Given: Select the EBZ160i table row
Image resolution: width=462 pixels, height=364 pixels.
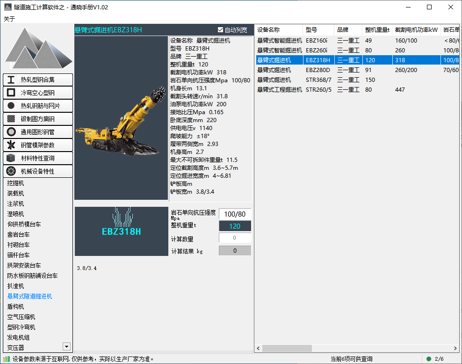Looking at the screenshot, I should click(x=357, y=41).
